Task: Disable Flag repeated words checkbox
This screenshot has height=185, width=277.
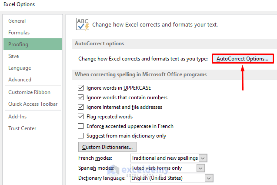Action: [80, 117]
